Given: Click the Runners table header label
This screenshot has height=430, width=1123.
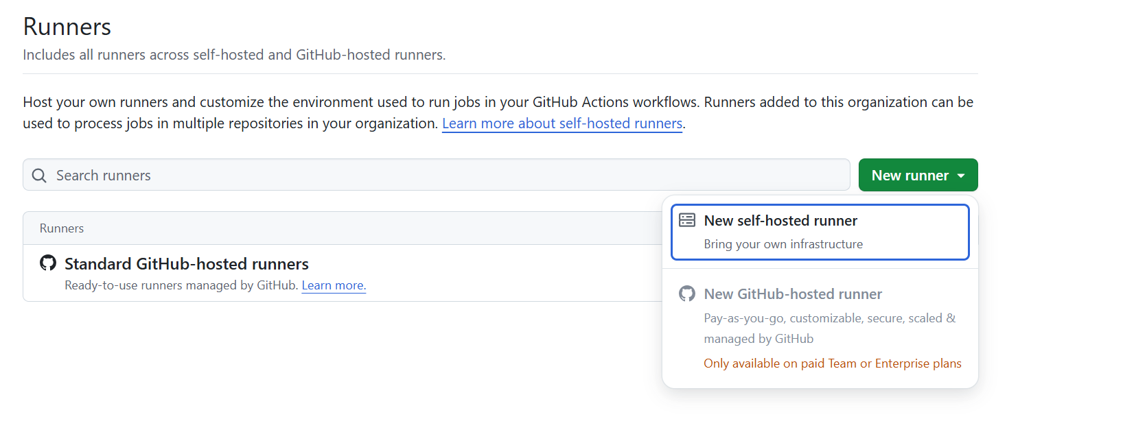Looking at the screenshot, I should click(62, 228).
